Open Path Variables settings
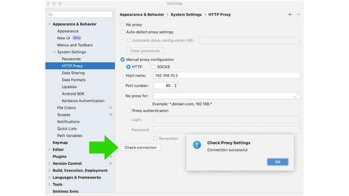349x196 pixels. coord(69,136)
